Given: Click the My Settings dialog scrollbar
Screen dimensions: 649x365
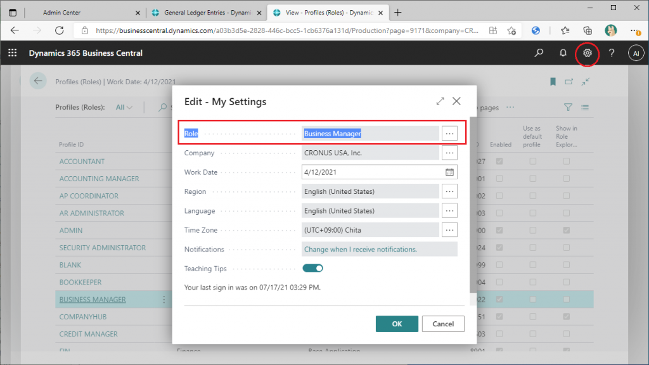Looking at the screenshot, I should pos(473,205).
